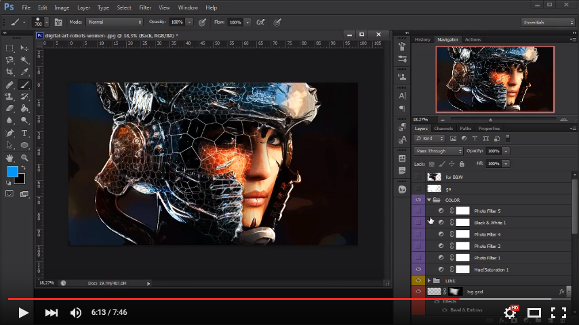Open the Flow dropdown arrow

click(x=247, y=22)
